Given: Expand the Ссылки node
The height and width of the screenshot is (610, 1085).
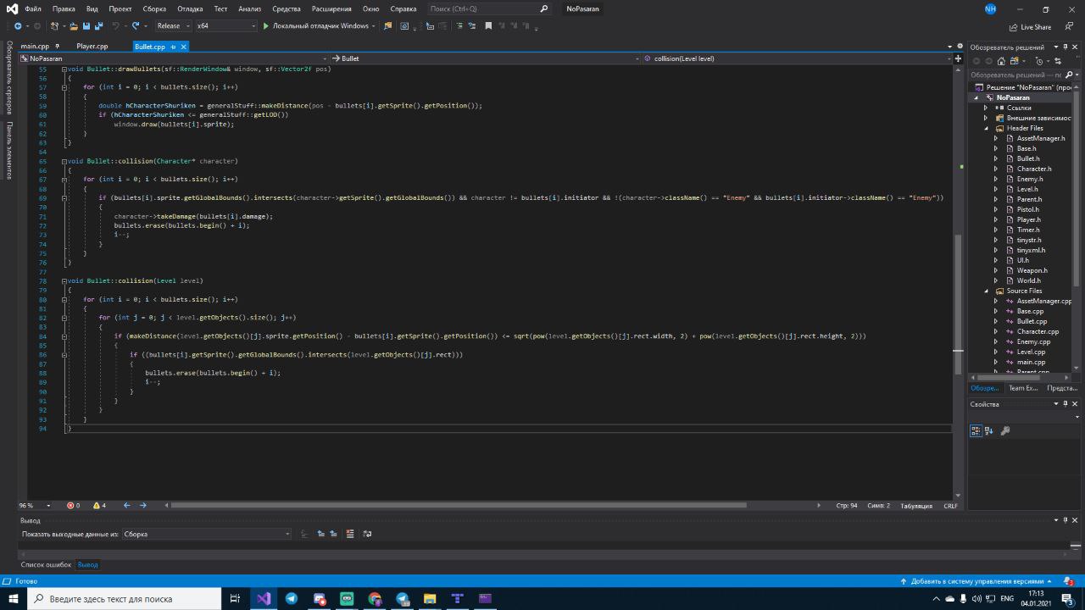Looking at the screenshot, I should coord(986,108).
